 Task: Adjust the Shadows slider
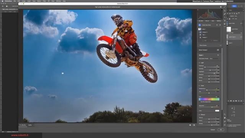click(x=209, y=76)
